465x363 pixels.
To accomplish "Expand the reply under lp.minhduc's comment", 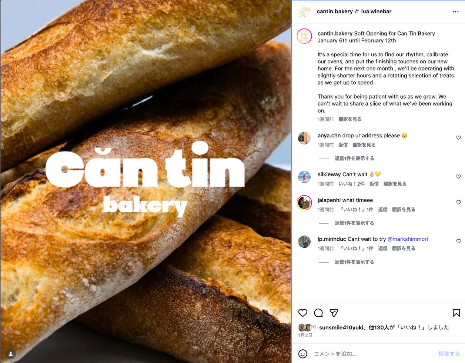I will pos(354,262).
